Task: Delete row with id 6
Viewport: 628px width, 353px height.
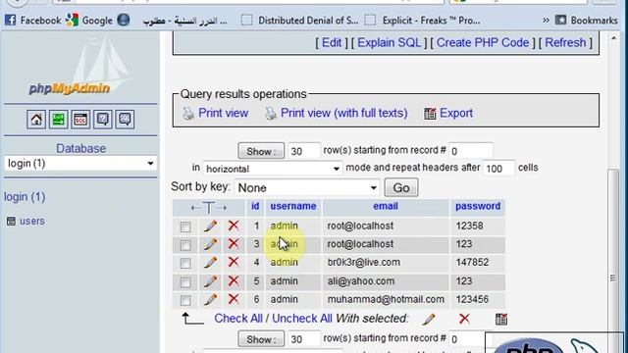Action: pos(234,299)
